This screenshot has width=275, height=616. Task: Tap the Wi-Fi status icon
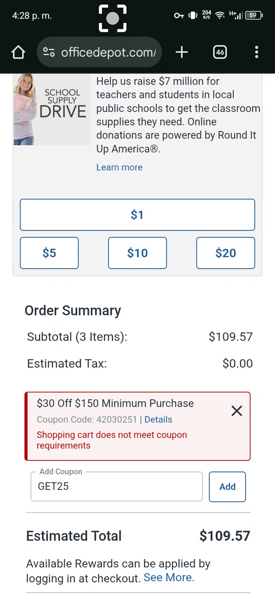click(x=220, y=16)
